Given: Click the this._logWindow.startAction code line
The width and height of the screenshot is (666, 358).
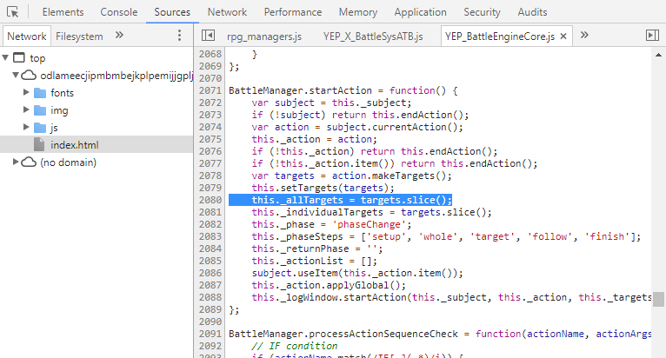Looking at the screenshot, I should 451,297.
